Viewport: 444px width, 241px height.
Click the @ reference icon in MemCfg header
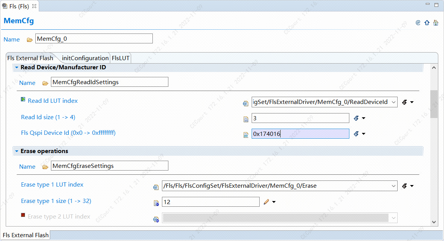click(x=418, y=23)
